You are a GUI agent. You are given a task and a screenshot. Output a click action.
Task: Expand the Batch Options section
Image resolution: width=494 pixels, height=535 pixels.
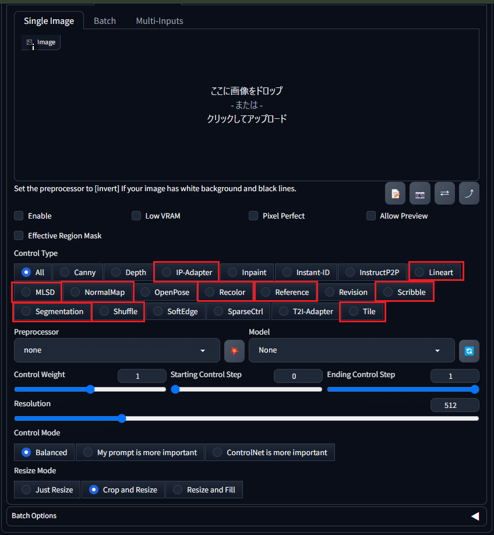[x=246, y=516]
